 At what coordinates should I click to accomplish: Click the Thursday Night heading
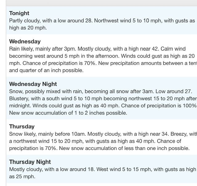click(30, 162)
